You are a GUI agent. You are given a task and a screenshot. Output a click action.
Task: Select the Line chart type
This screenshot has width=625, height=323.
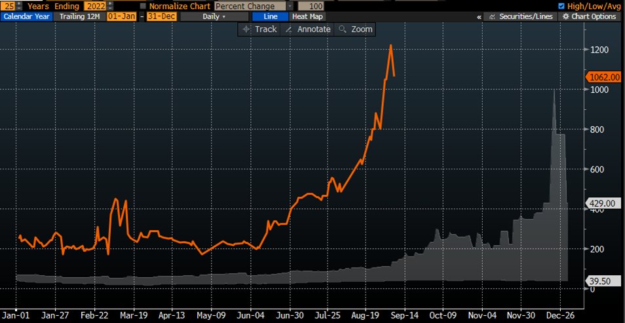[x=267, y=16]
